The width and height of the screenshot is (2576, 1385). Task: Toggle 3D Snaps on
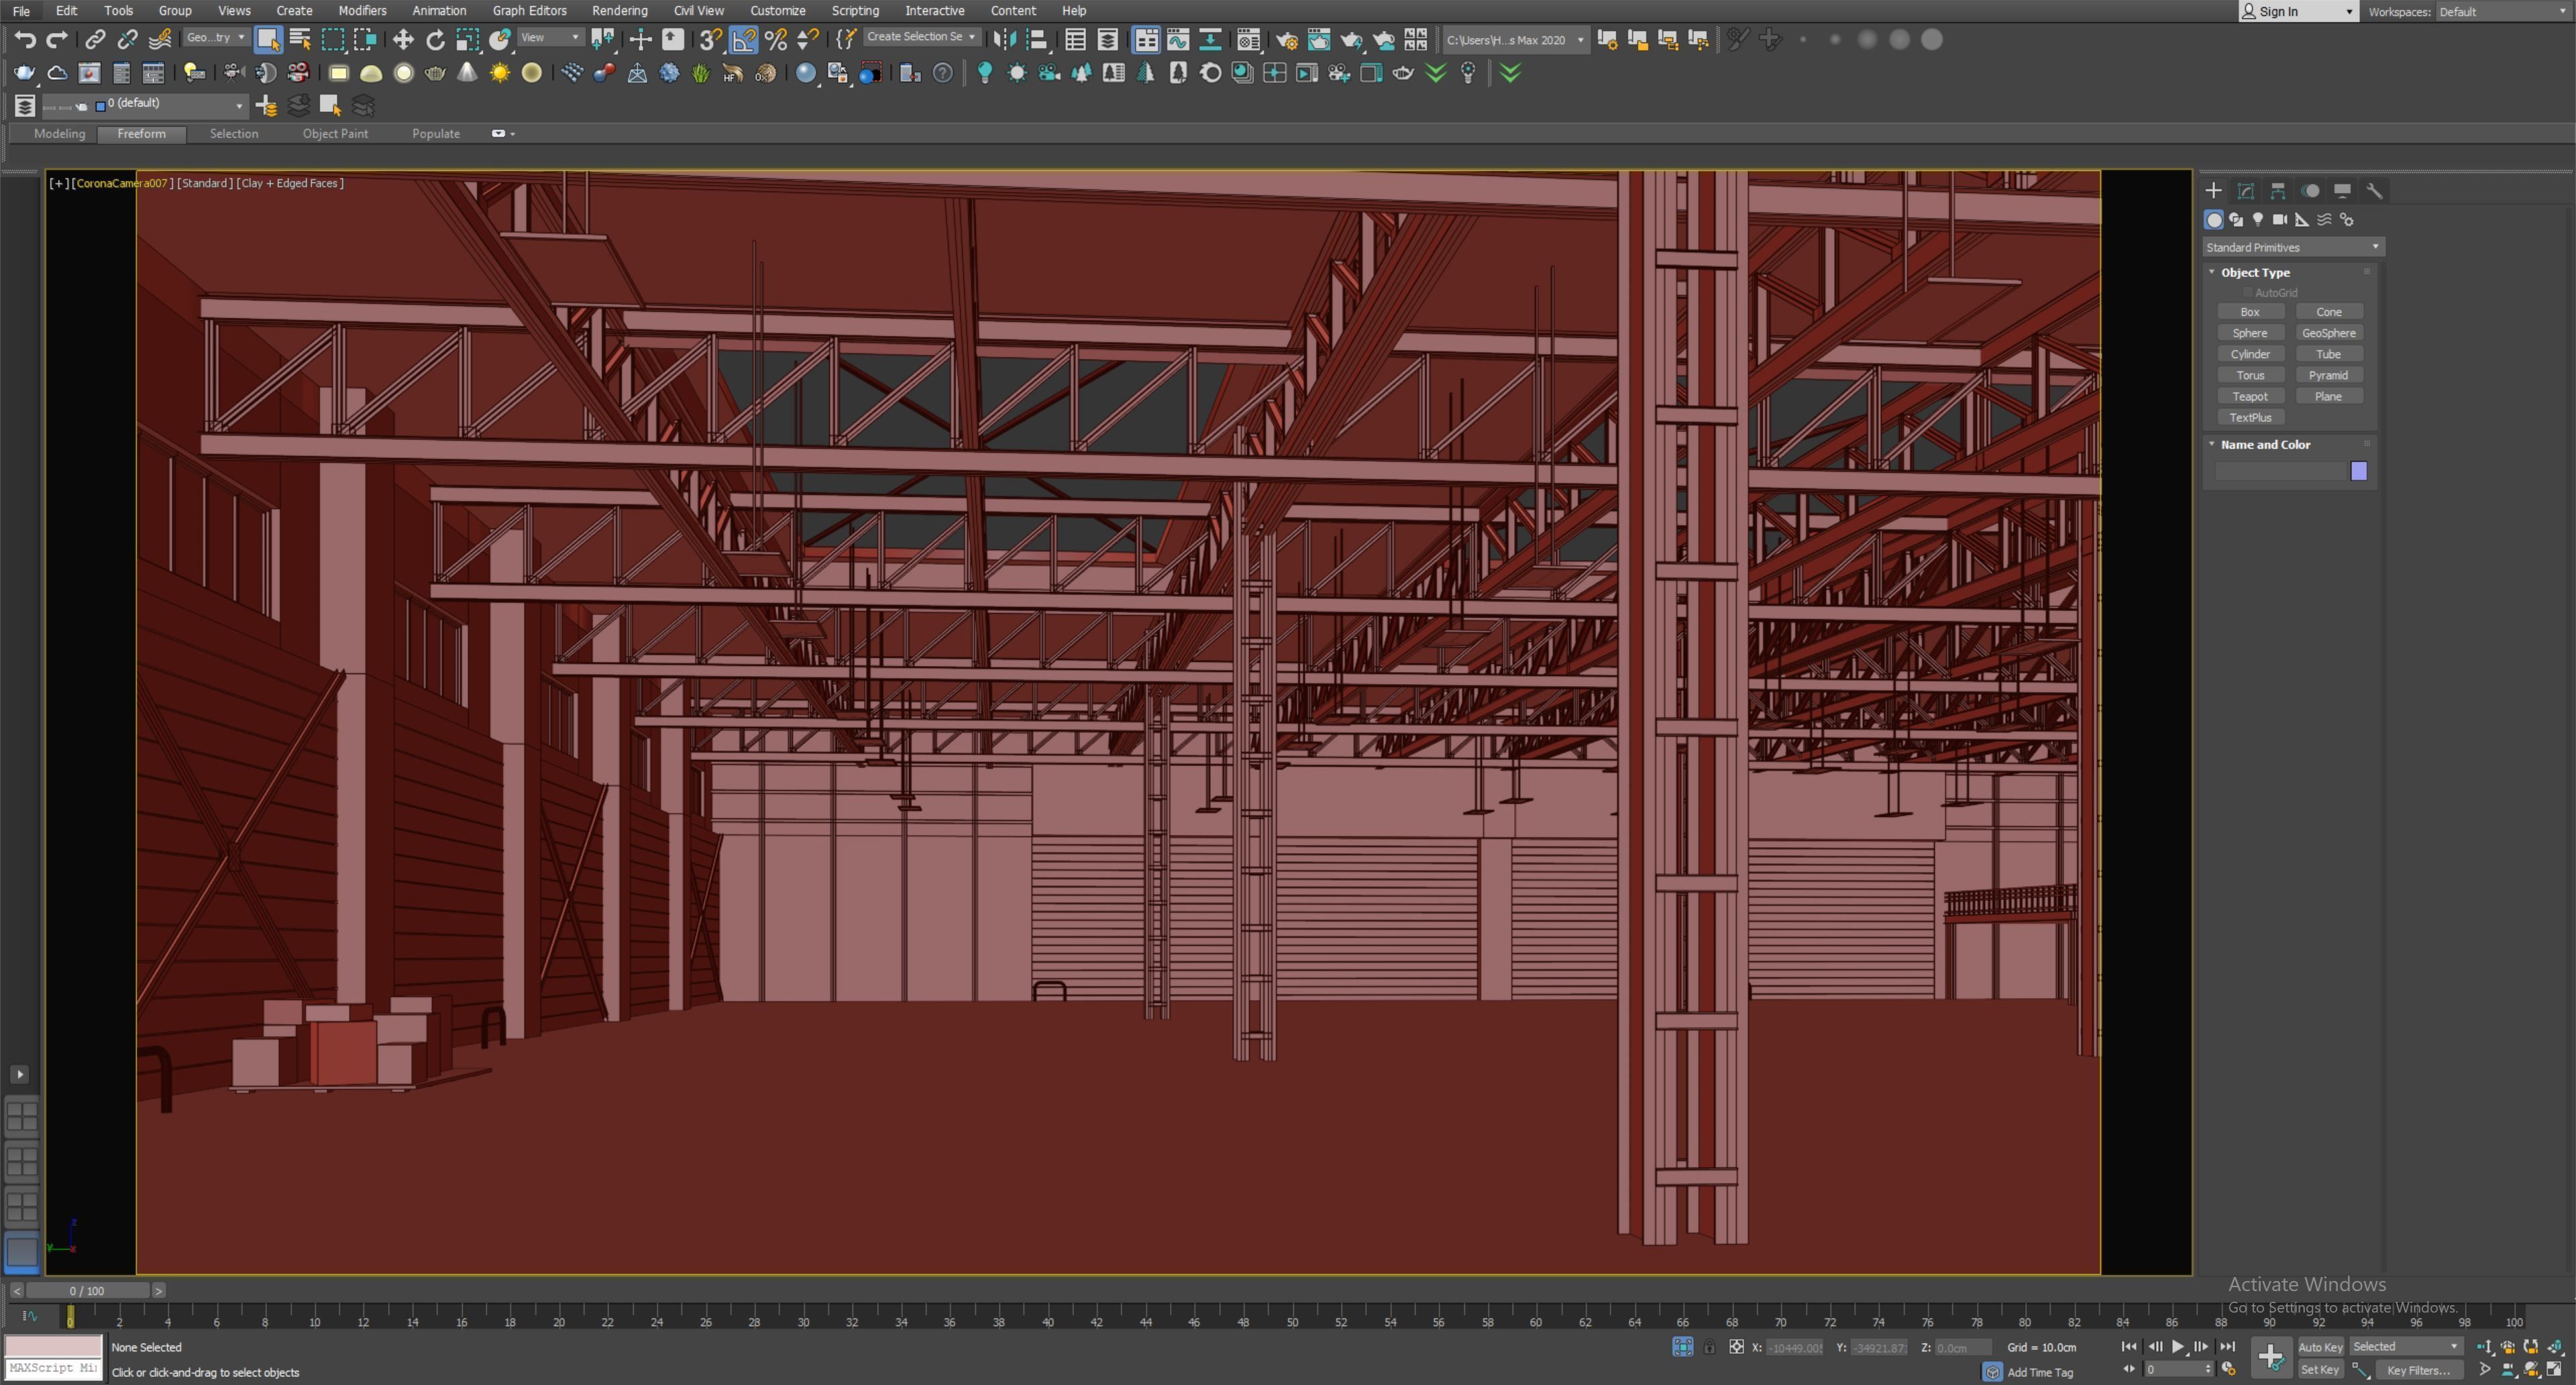point(711,40)
